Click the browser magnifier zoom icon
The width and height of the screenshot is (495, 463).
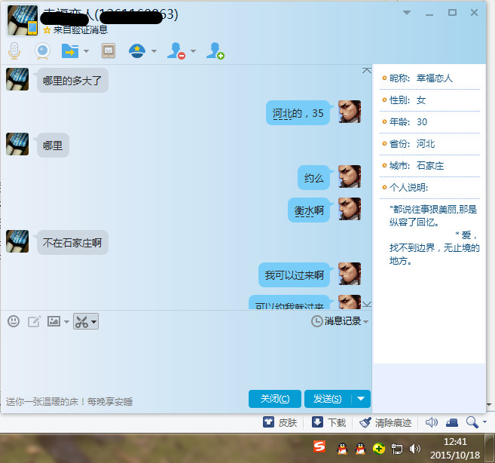472,422
